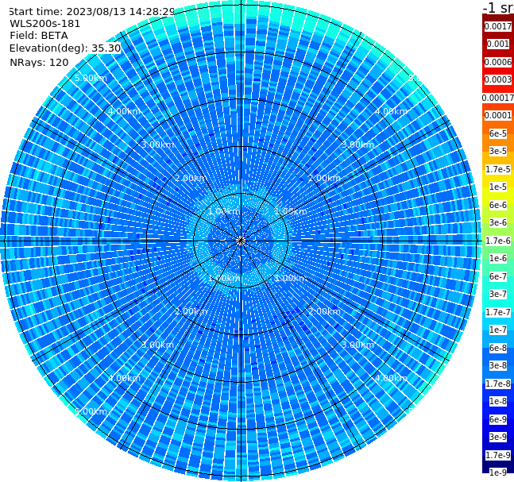Click the 3e-6 colorbar label
Screen dimensions: 514x482
(498, 222)
